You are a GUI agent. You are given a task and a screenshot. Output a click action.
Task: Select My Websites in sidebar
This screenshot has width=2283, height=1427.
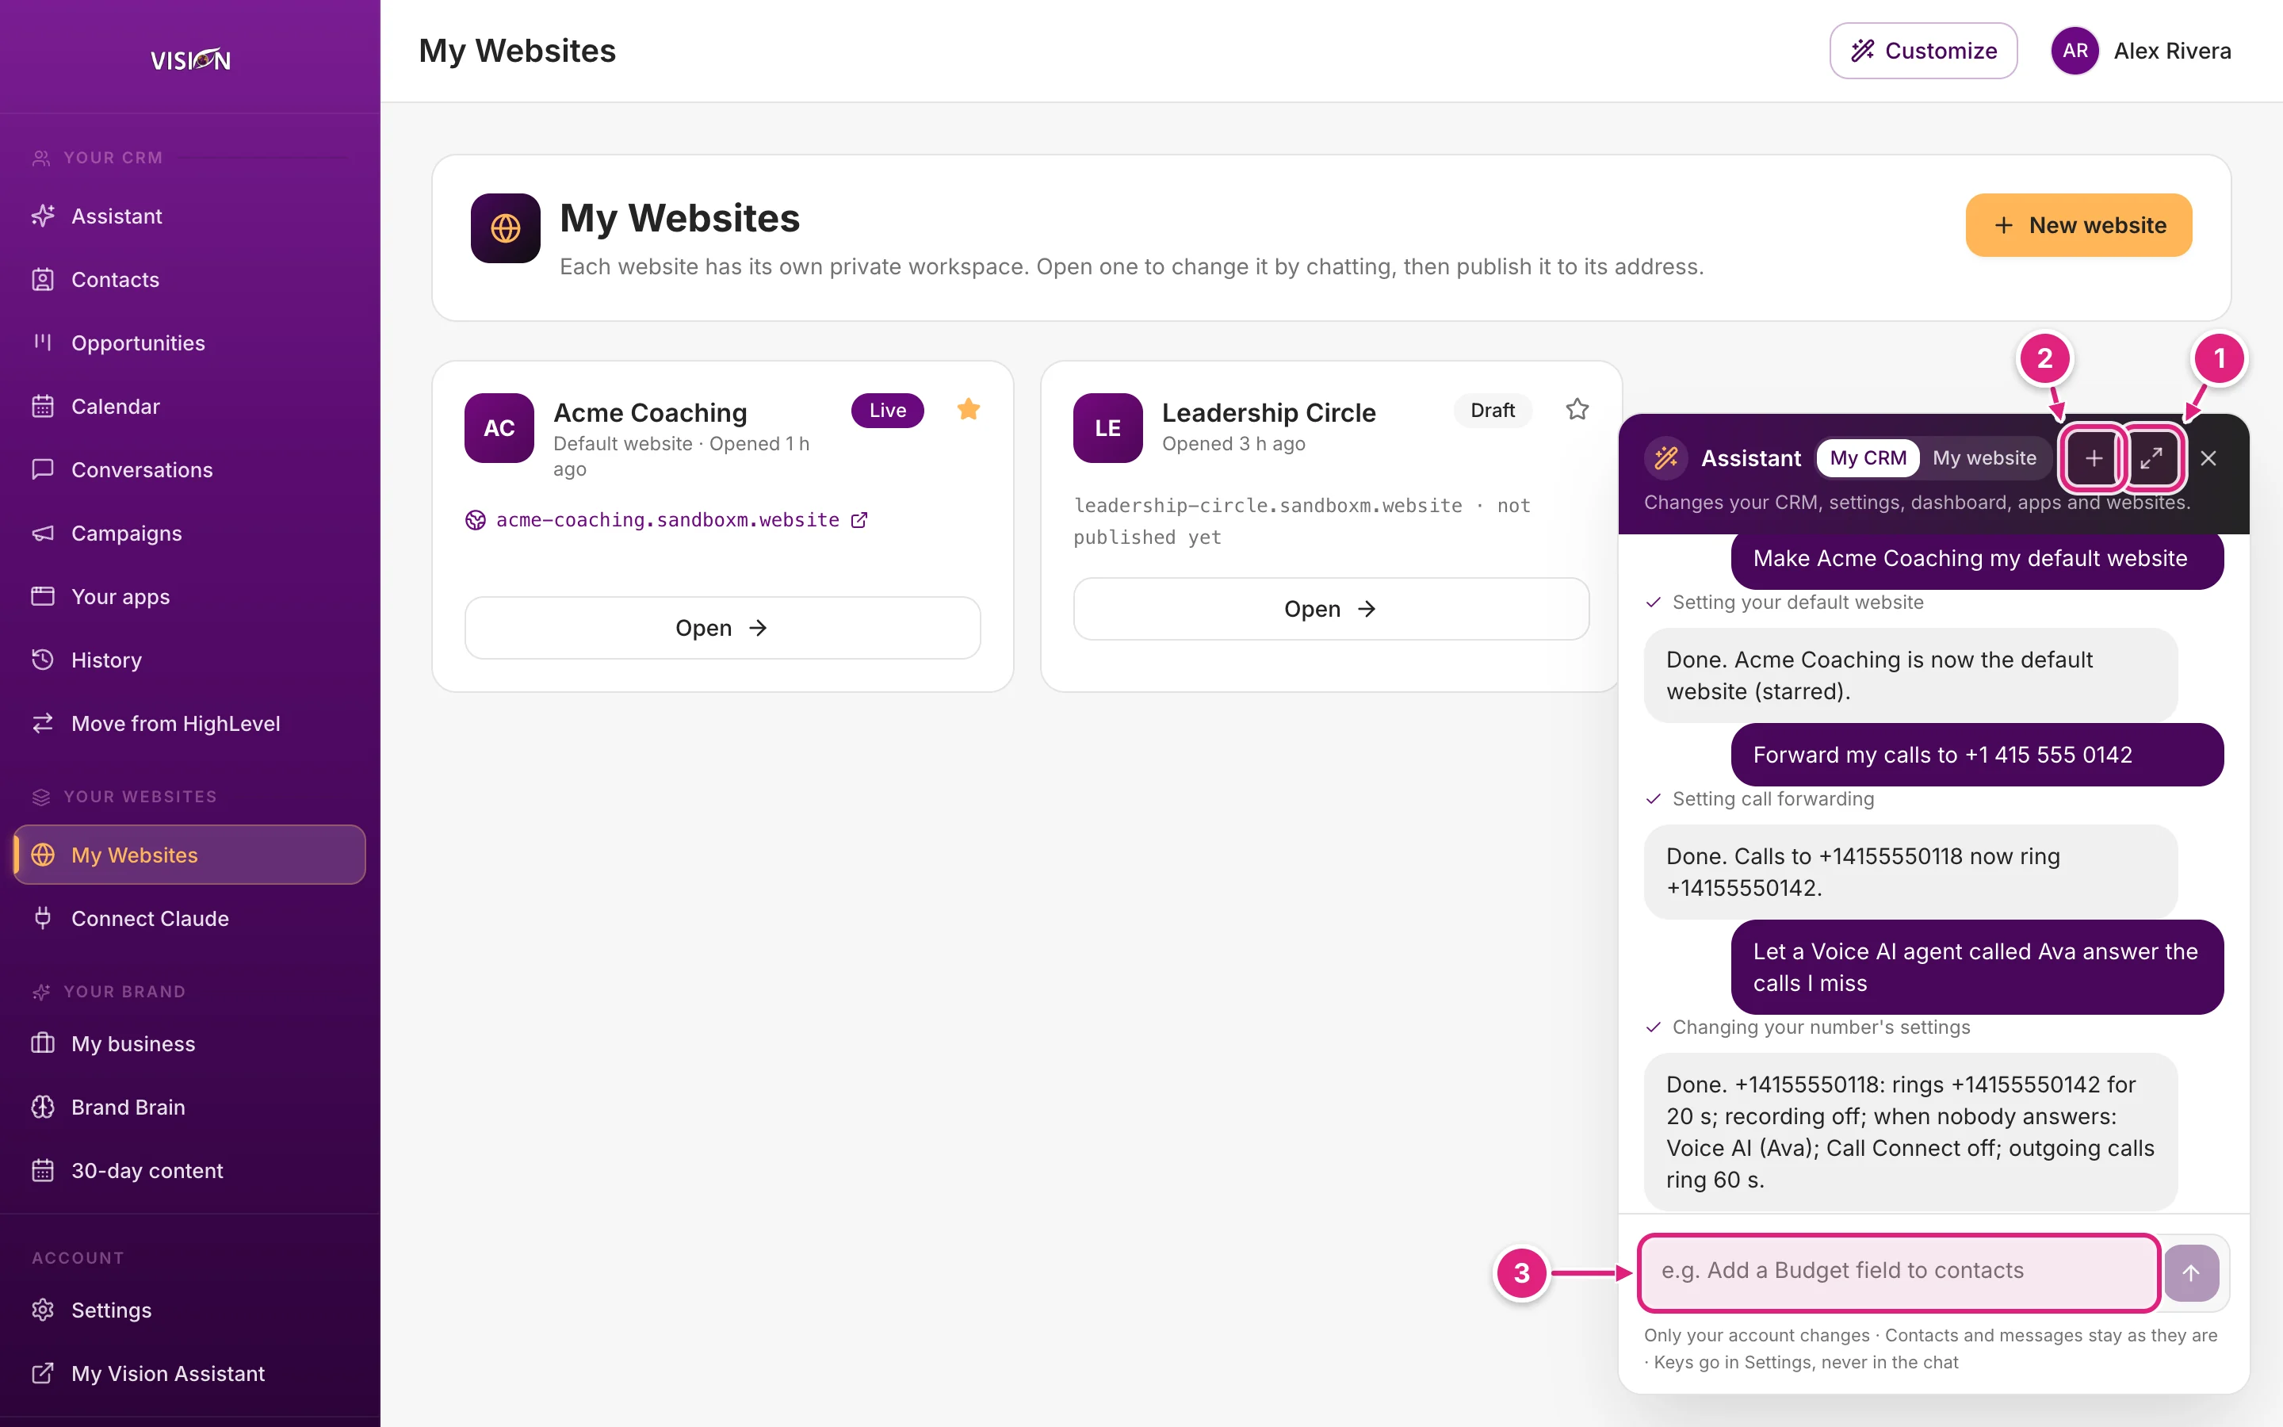click(189, 855)
